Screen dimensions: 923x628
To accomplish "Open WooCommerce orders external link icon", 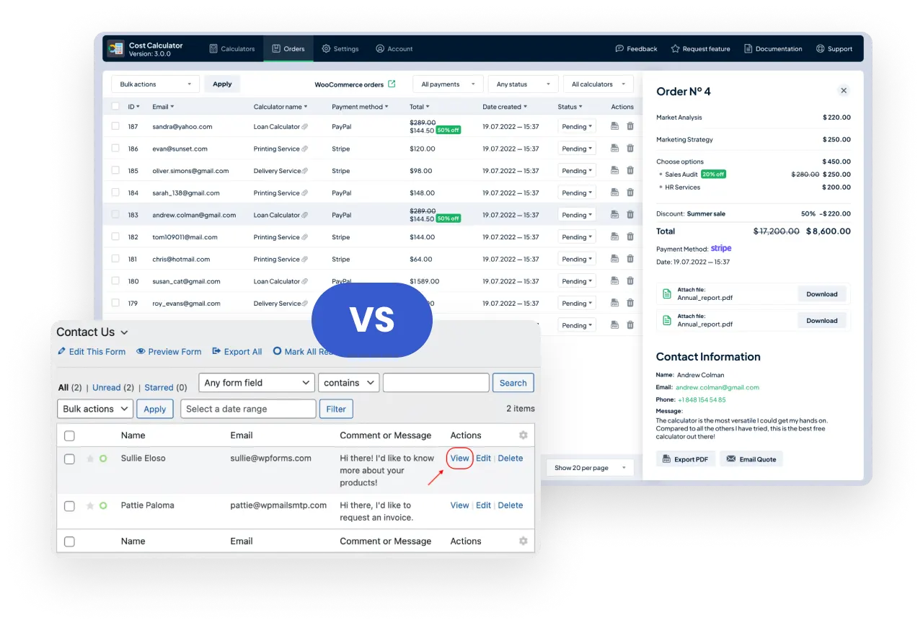I will tap(392, 84).
